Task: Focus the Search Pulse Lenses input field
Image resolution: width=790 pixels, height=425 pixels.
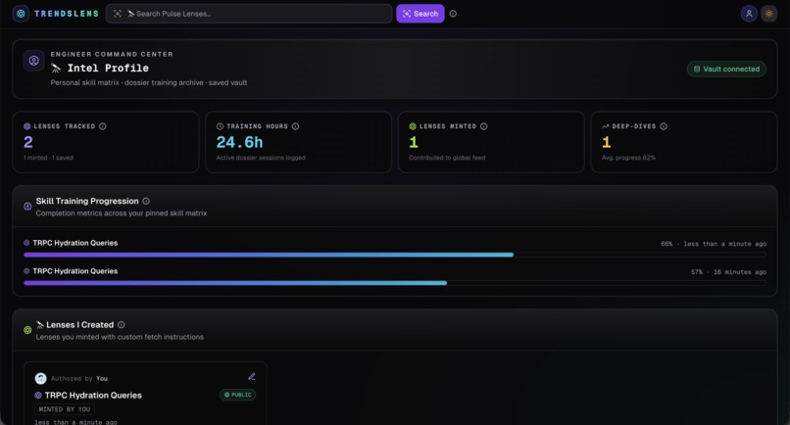Action: (249, 14)
